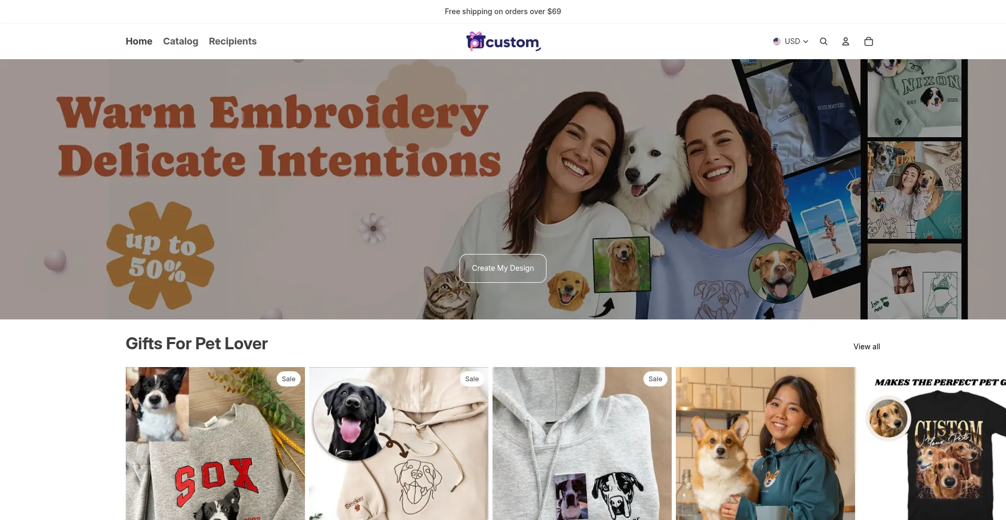Click the US flag currency icon
Screen dimensions: 1006x520
pos(777,41)
